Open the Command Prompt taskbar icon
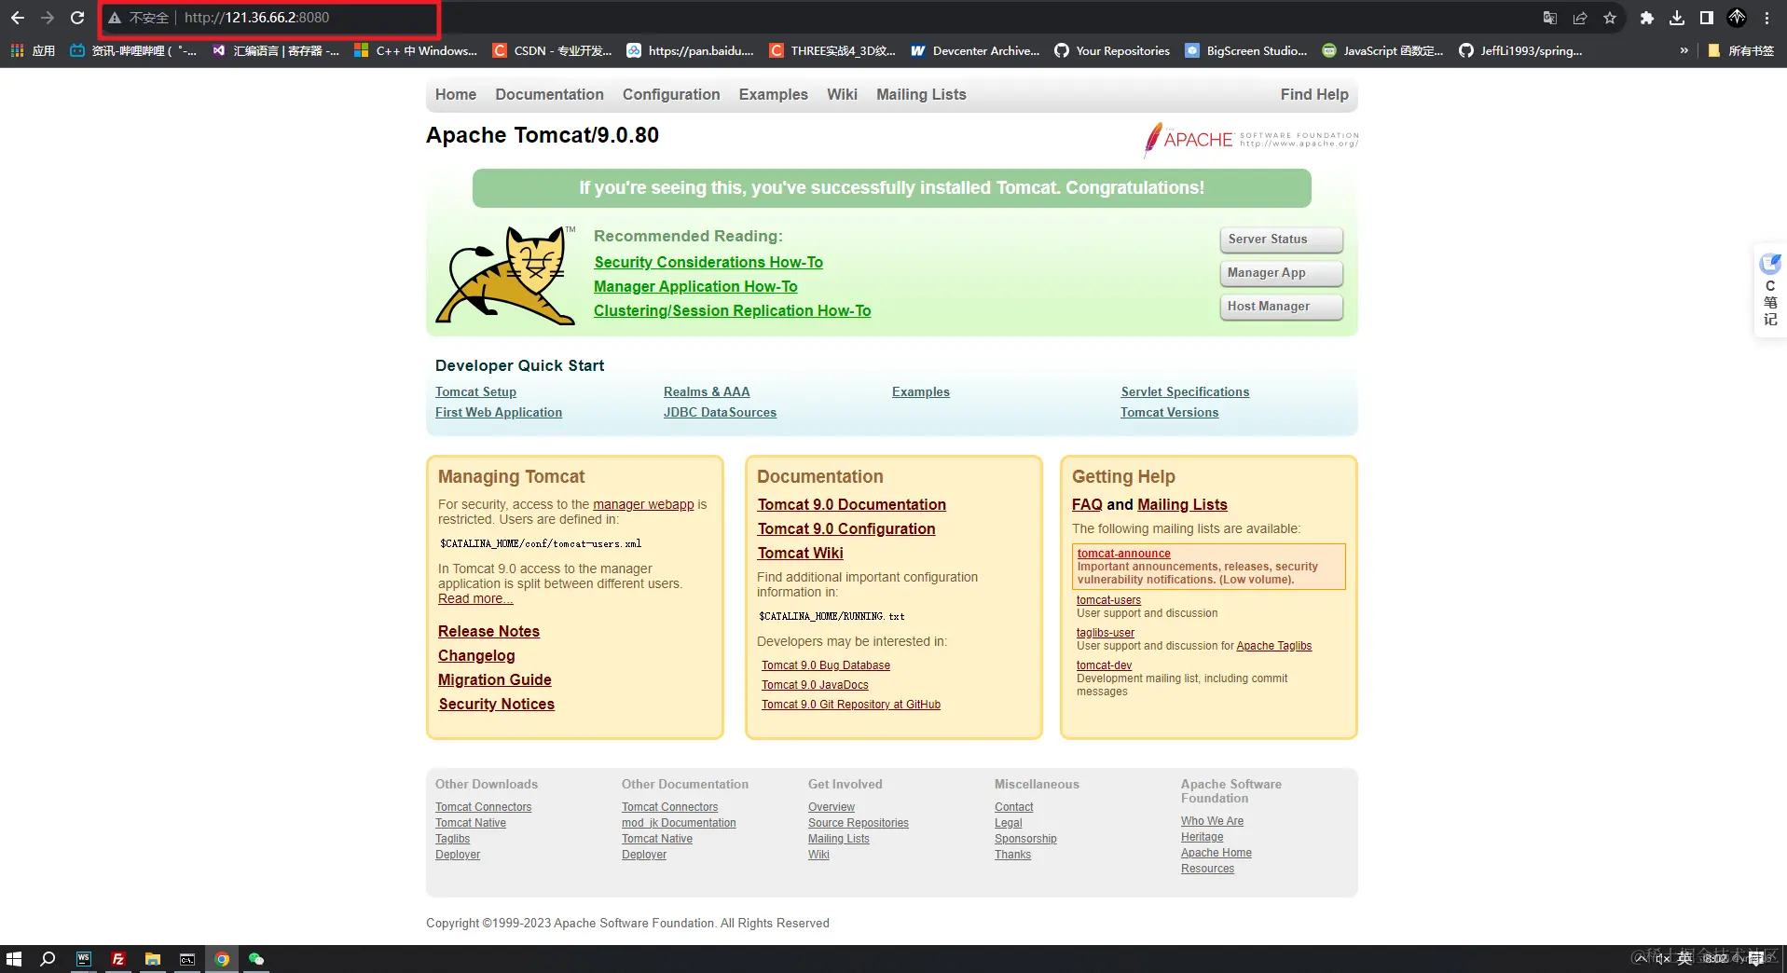 186,959
